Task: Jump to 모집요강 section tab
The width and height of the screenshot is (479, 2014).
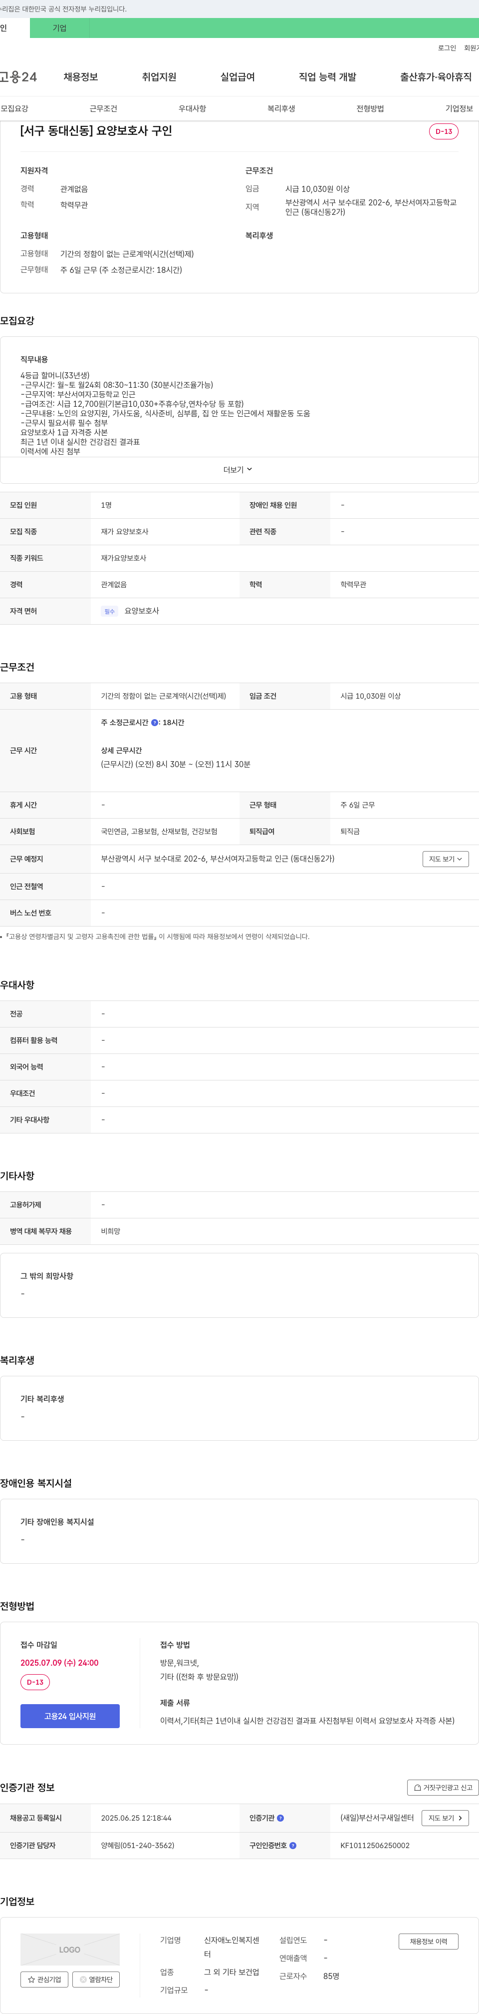Action: pos(14,108)
